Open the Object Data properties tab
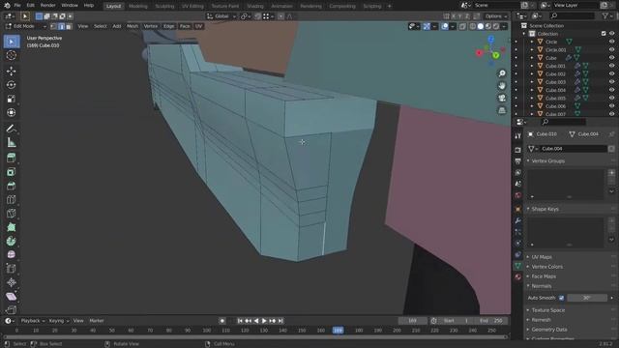Viewport: 619px width, 348px height. [518, 266]
